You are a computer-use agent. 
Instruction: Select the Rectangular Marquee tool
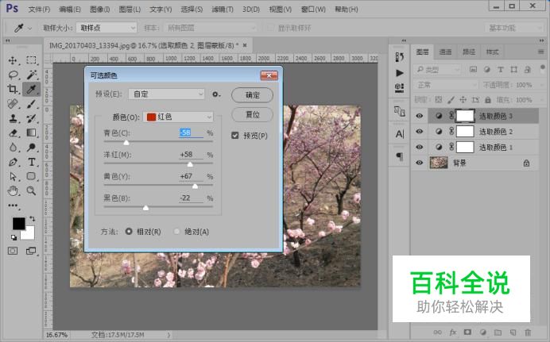pyautogui.click(x=31, y=60)
